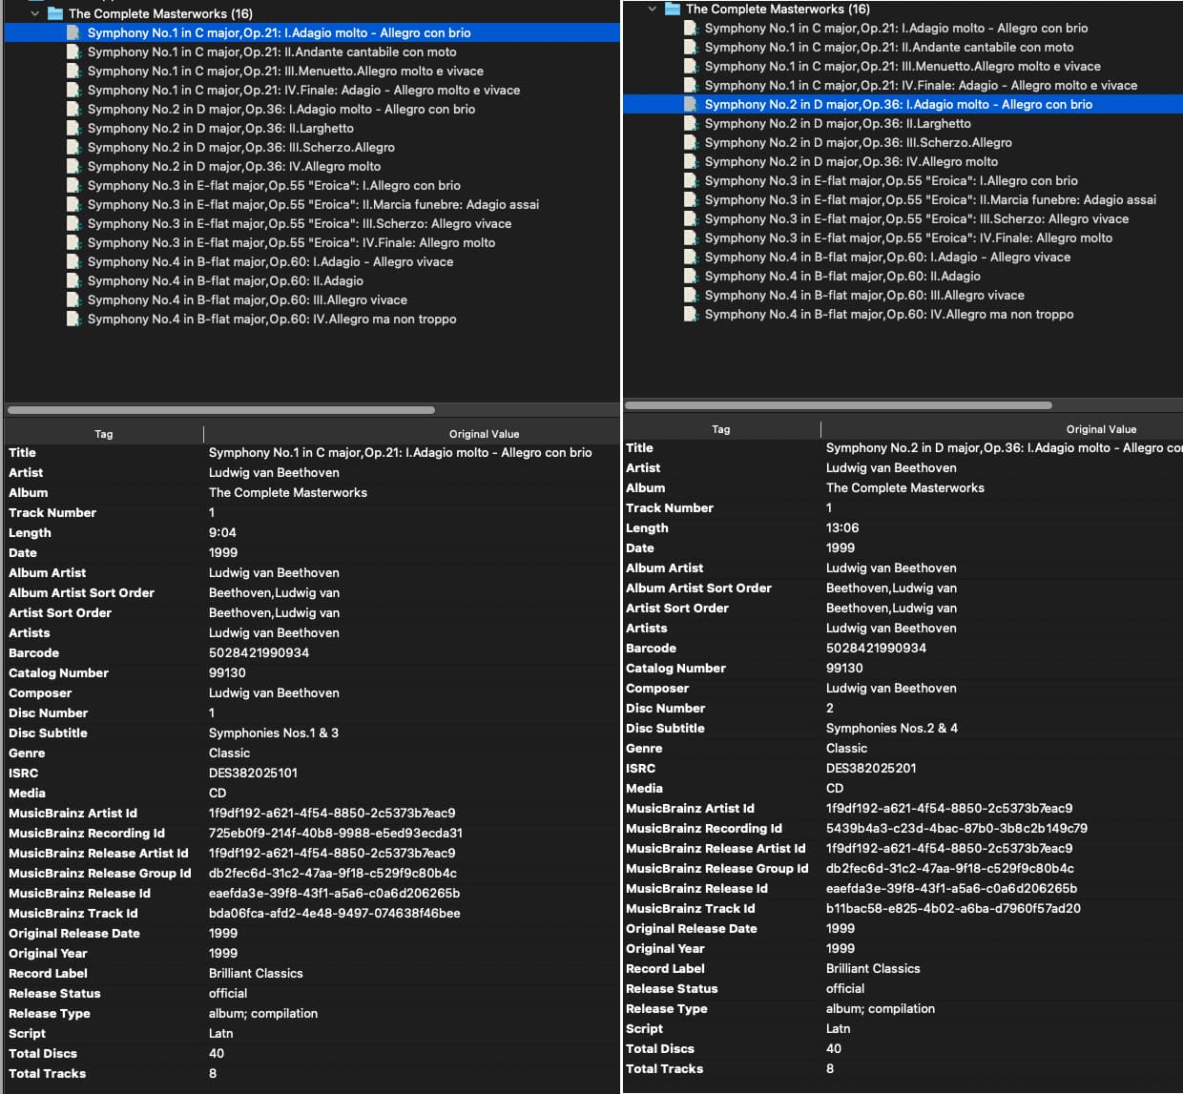Viewport: 1183px width, 1094px height.
Task: Click the track icon for Symphony No.2 IV.Allegro molto
Action: 74,166
